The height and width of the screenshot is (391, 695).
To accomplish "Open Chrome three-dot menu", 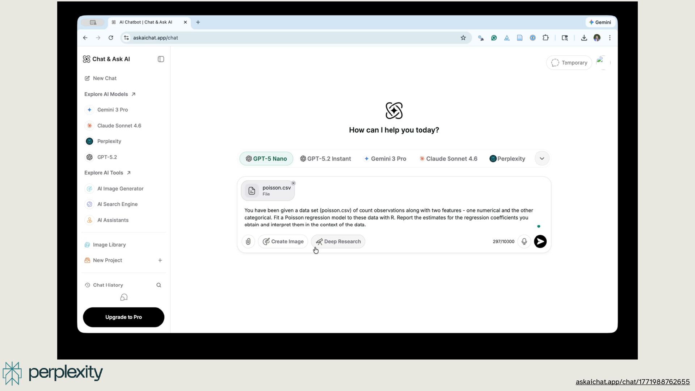I will (610, 38).
